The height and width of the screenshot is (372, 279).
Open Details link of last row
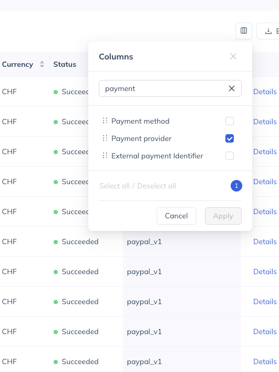click(x=265, y=361)
